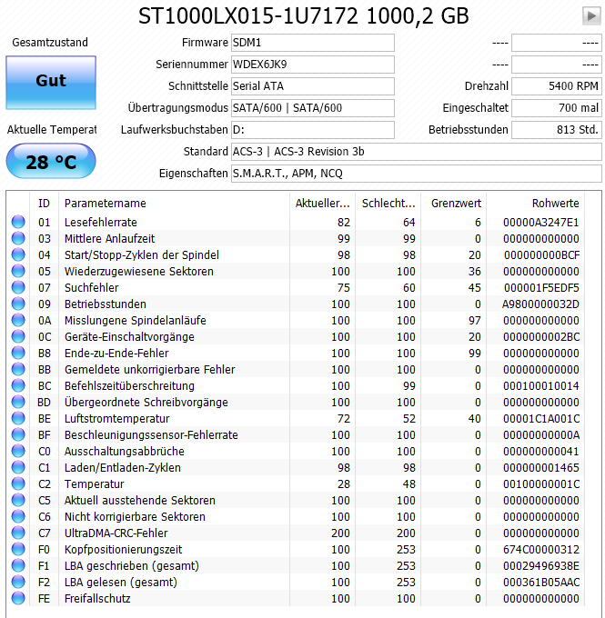Viewport: 605px width, 618px height.
Task: Click the Schnittstelle field Serial ATA
Action: pos(313,86)
